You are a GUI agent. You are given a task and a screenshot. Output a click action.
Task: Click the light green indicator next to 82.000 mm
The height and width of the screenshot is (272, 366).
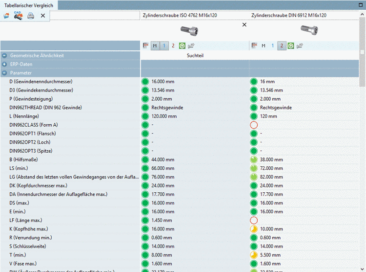tap(254, 177)
